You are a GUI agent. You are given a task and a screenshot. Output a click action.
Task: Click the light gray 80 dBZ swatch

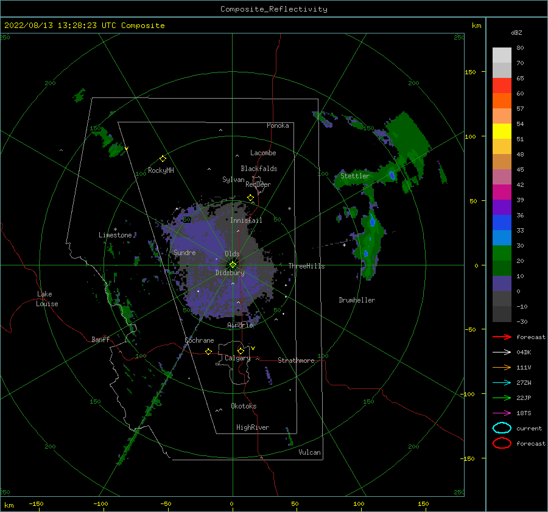coord(502,55)
